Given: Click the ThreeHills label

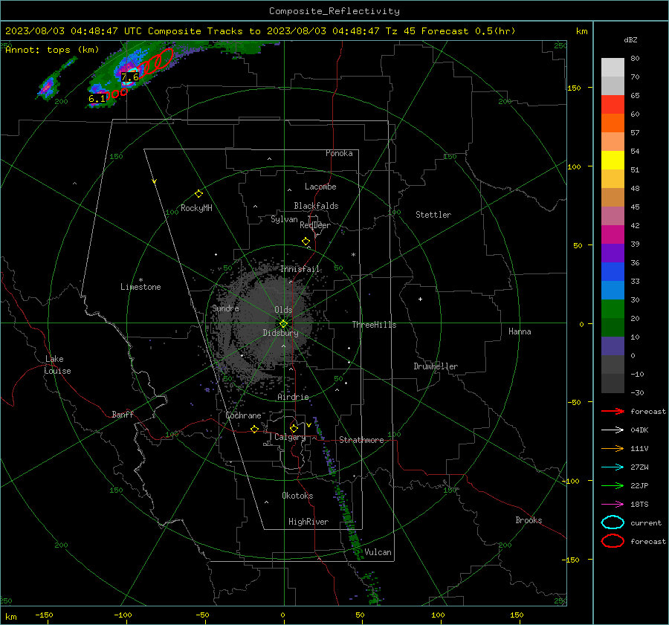Looking at the screenshot, I should pyautogui.click(x=374, y=325).
